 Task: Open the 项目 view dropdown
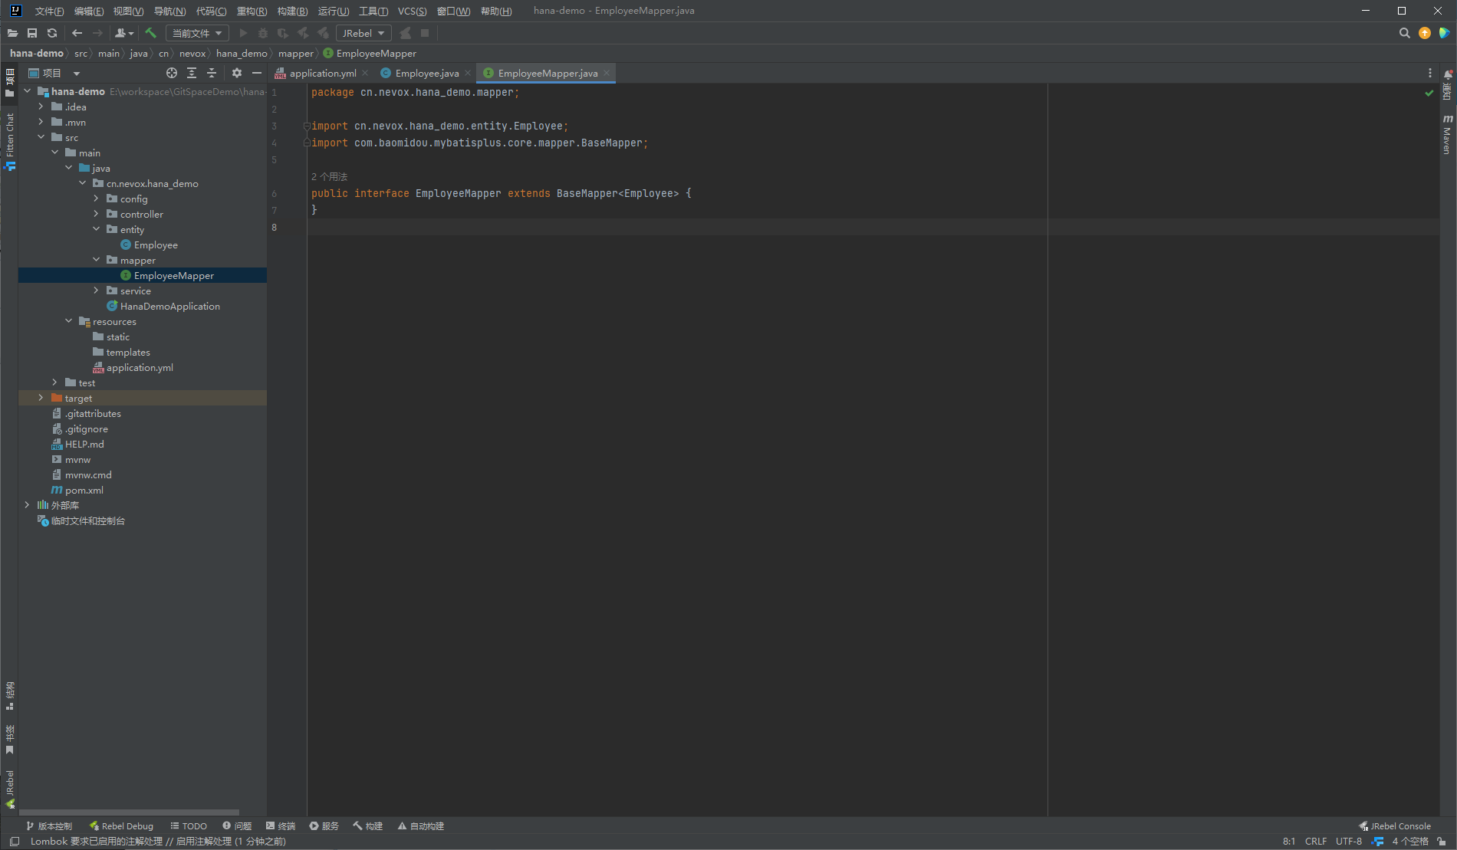(54, 73)
